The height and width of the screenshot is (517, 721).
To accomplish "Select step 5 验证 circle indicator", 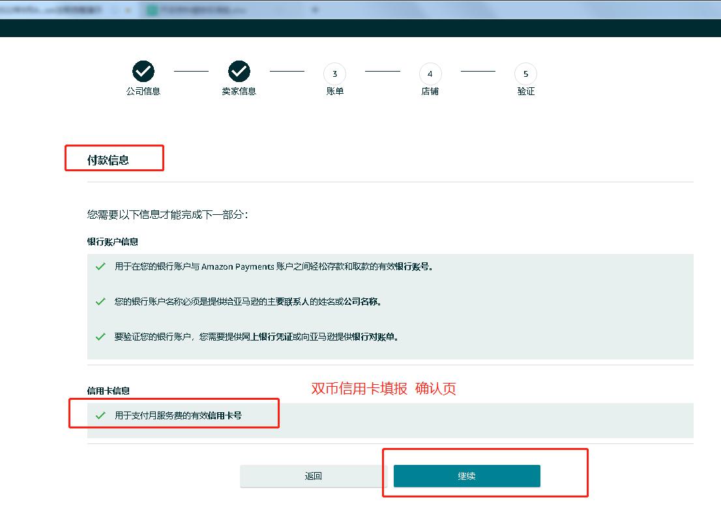I will click(525, 74).
